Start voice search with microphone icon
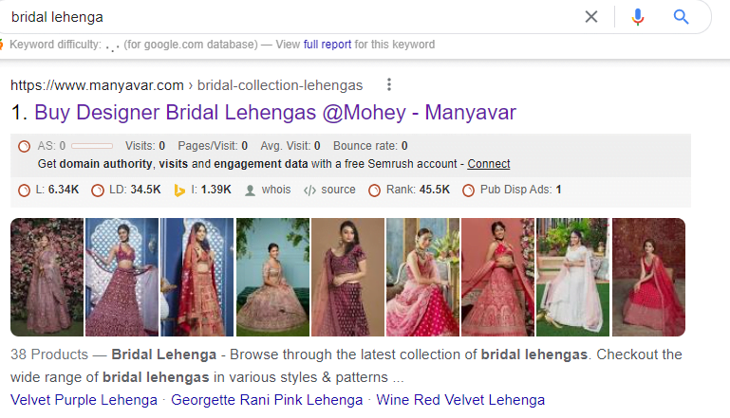Viewport: 730px width, 418px height. tap(637, 17)
